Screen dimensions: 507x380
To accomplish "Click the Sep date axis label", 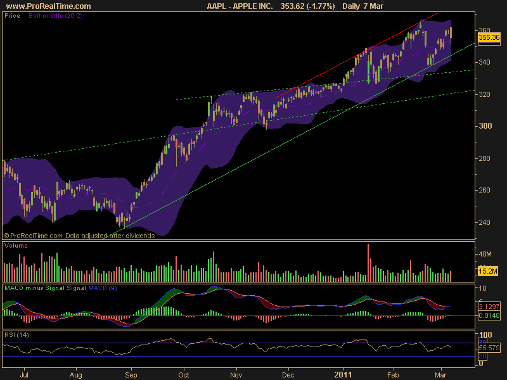I will click(131, 375).
